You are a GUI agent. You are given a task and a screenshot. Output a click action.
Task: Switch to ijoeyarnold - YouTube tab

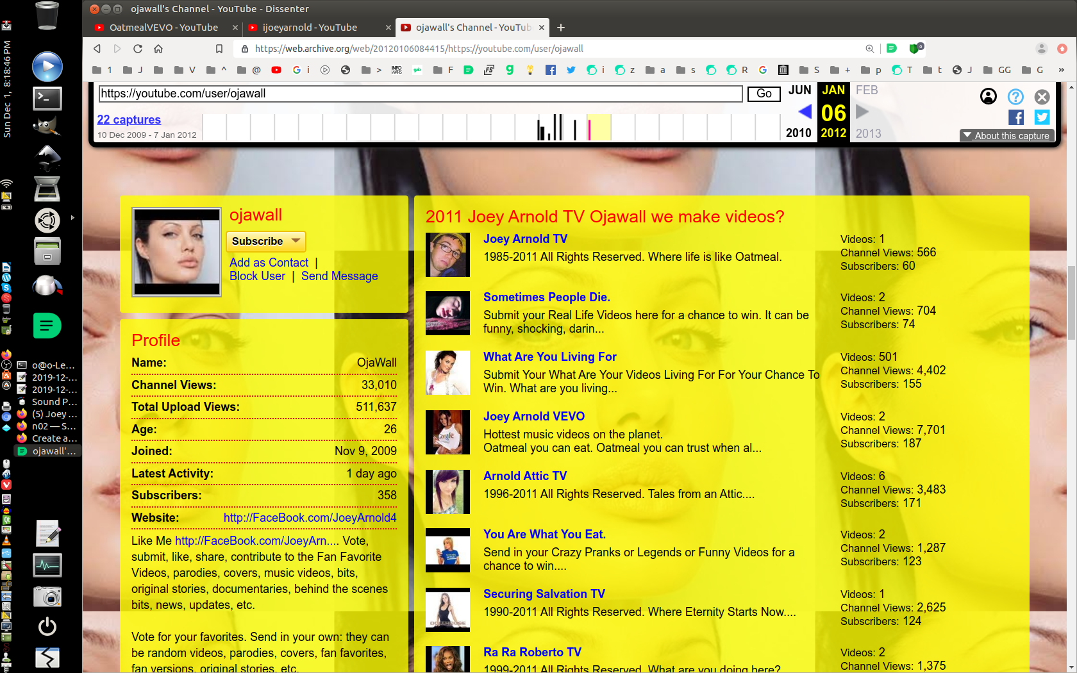click(319, 28)
